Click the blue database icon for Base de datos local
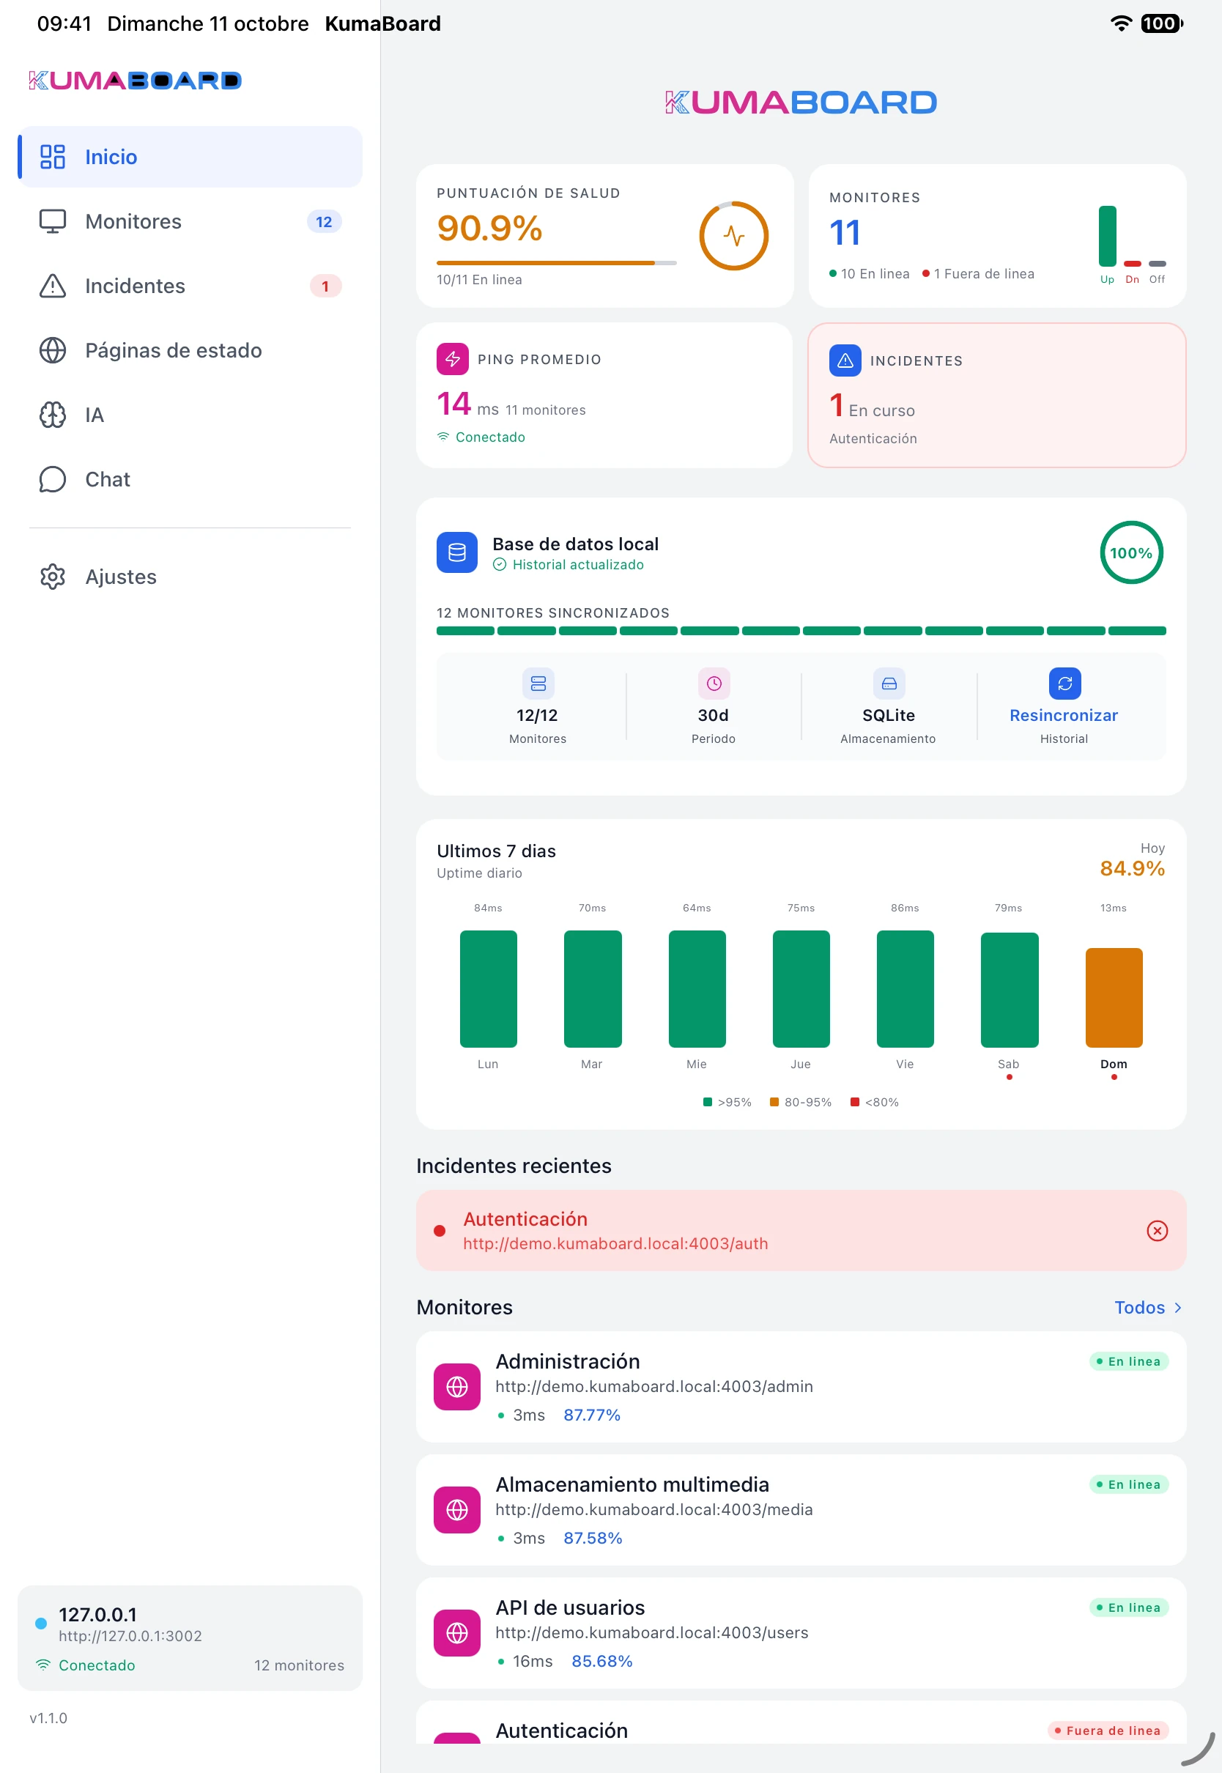The height and width of the screenshot is (1773, 1222). (457, 552)
